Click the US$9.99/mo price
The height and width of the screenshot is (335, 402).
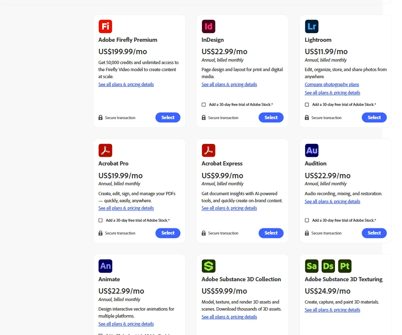click(x=222, y=176)
